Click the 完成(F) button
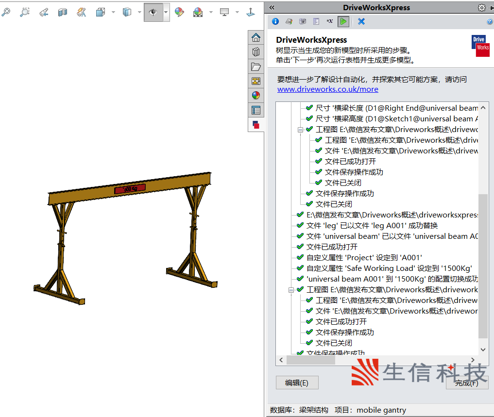Viewport: 494px width, 417px height. tap(467, 383)
